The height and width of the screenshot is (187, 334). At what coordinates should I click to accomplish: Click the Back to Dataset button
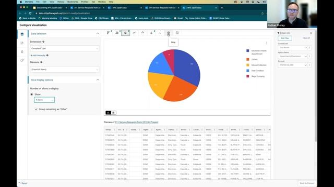coord(307,183)
